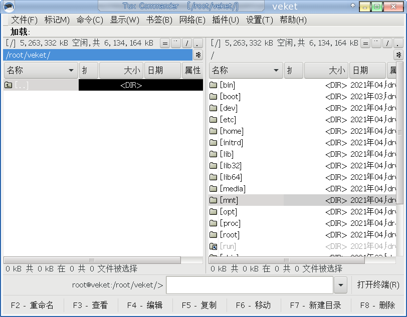Select the lib64 folder icon
Viewport: 407px width, 317px height.
point(213,177)
